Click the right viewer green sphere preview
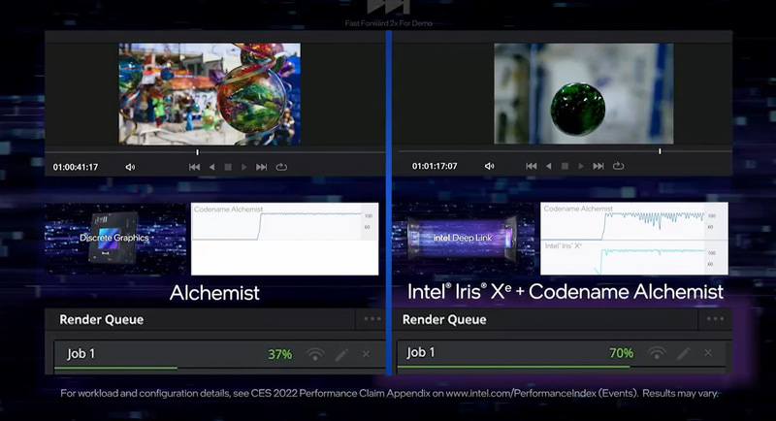Viewport: 776px width, 421px height. click(x=584, y=93)
